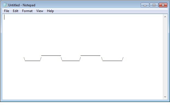This screenshot has height=111, width=170.
Task: Close the Untitled Notepad window
Action: pyautogui.click(x=163, y=5)
